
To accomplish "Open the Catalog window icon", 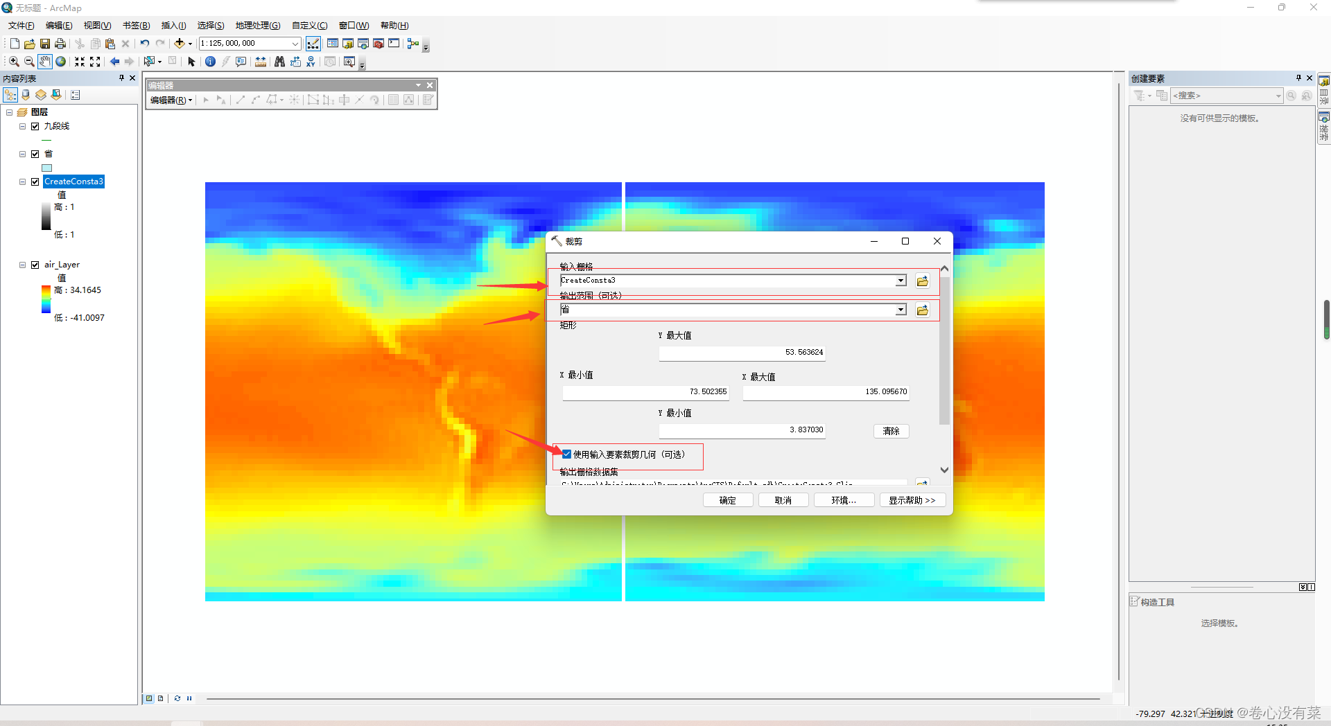I will pyautogui.click(x=348, y=44).
